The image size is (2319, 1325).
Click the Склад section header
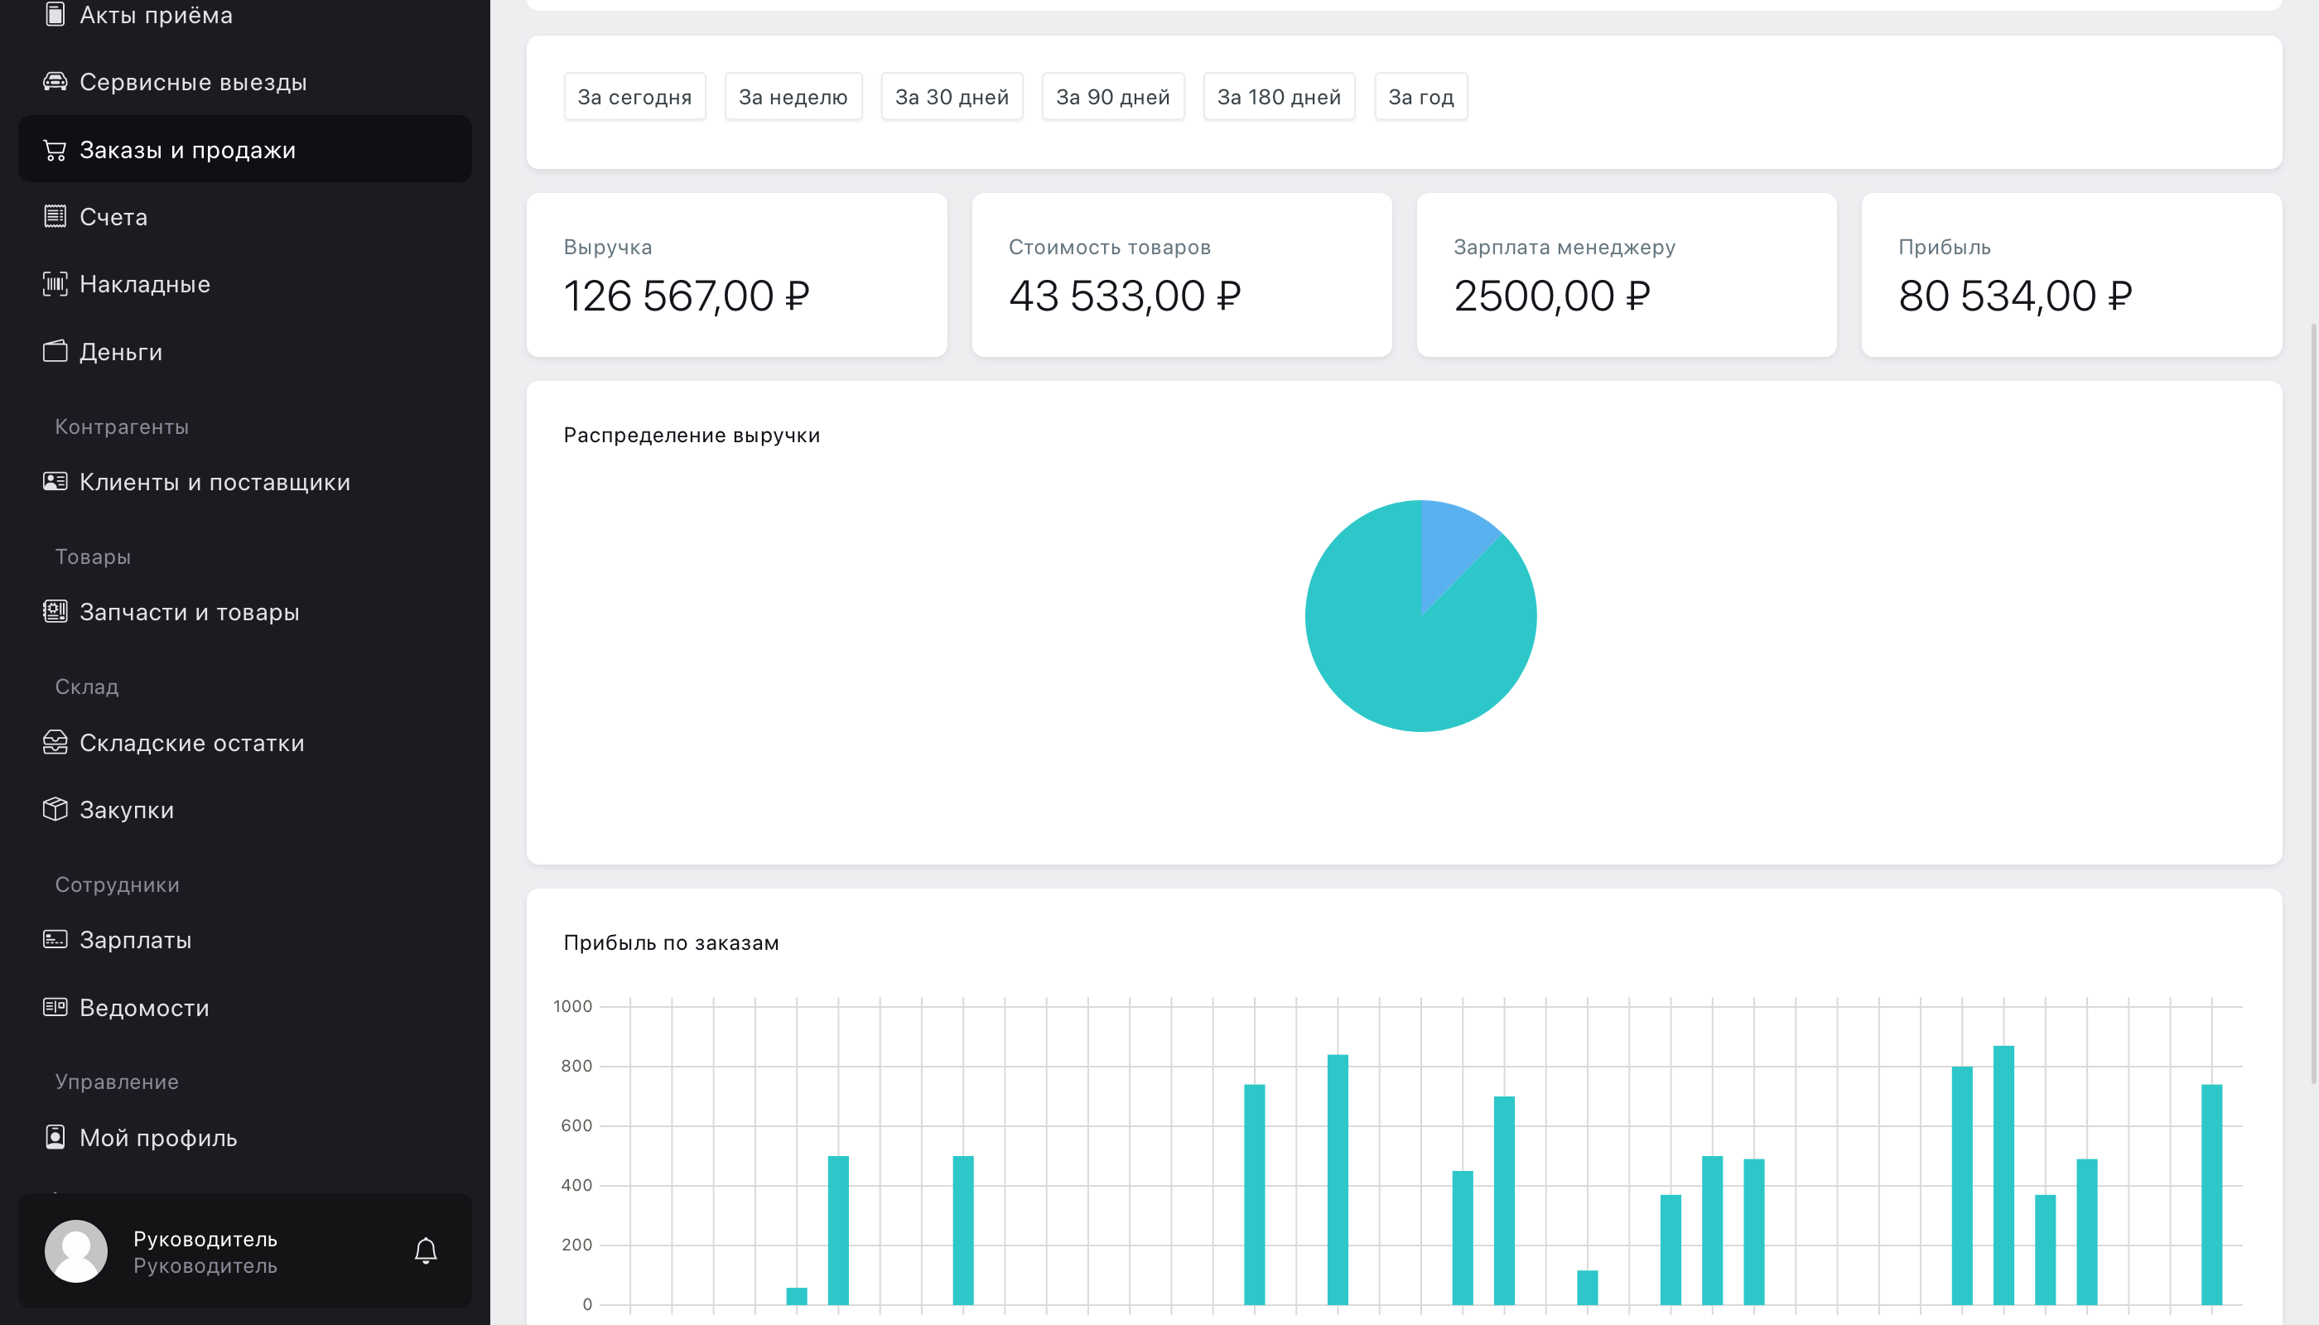click(86, 687)
